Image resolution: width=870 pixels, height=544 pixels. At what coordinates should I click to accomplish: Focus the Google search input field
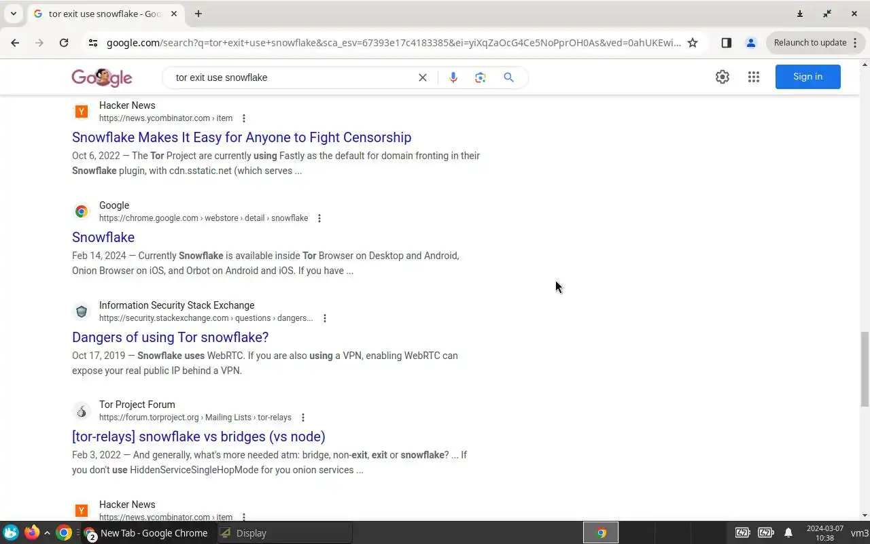[291, 78]
